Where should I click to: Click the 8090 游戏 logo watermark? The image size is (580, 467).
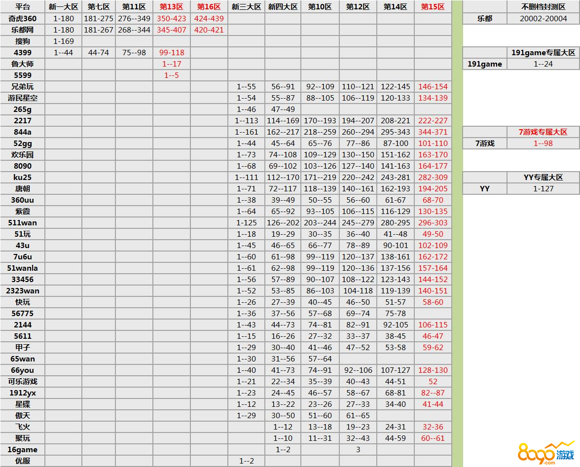point(546,452)
